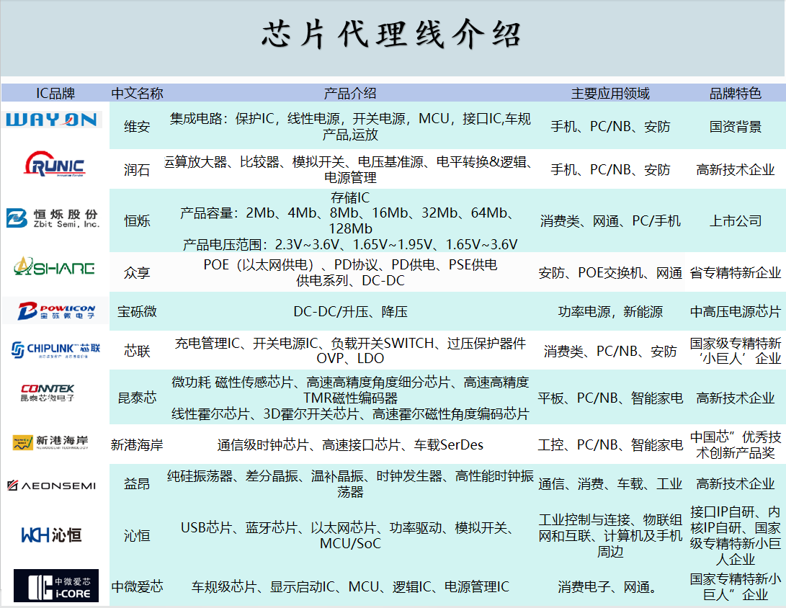The height and width of the screenshot is (608, 786).
Task: Click the brand feature "中高压电源芯片"
Action: (735, 312)
